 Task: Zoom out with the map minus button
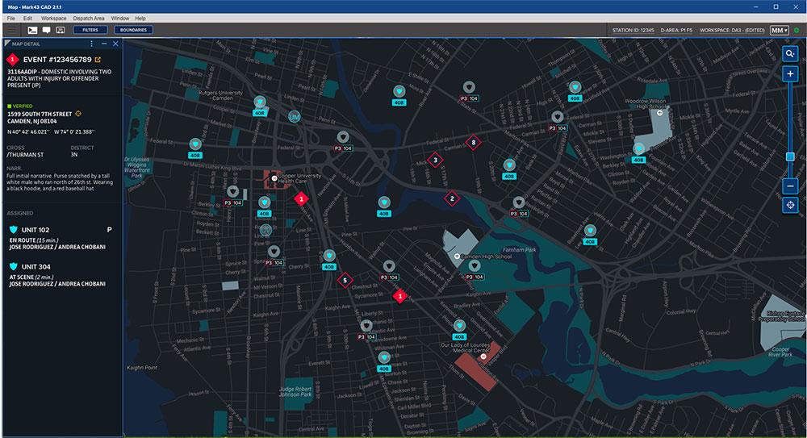point(790,186)
